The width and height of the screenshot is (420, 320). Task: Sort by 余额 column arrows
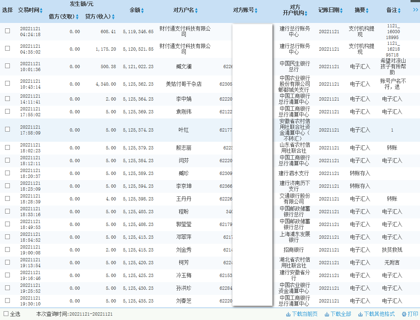(x=142, y=11)
